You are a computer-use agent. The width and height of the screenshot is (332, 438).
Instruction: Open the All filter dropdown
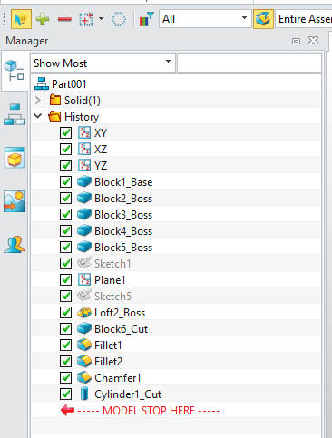click(205, 19)
